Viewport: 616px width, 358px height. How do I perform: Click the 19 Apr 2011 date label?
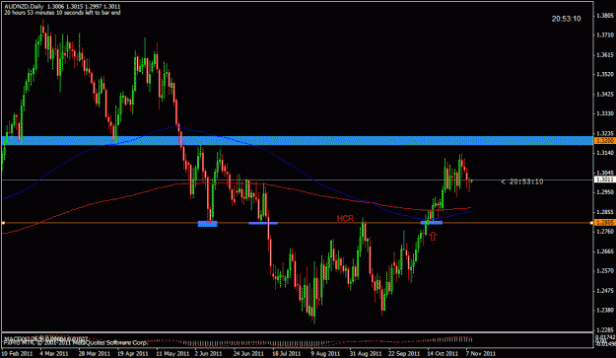133,353
